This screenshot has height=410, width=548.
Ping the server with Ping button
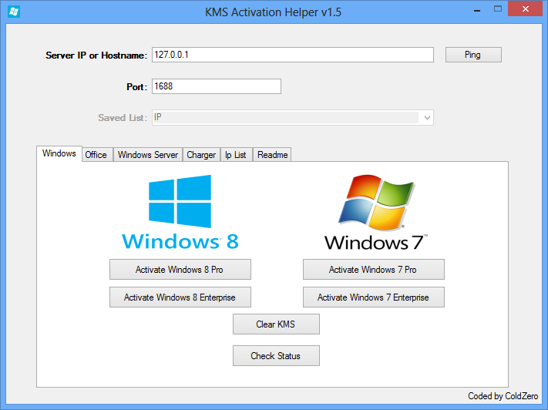click(x=473, y=55)
